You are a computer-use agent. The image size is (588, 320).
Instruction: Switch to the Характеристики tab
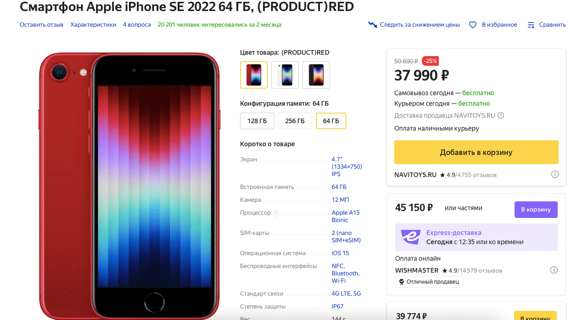93,24
